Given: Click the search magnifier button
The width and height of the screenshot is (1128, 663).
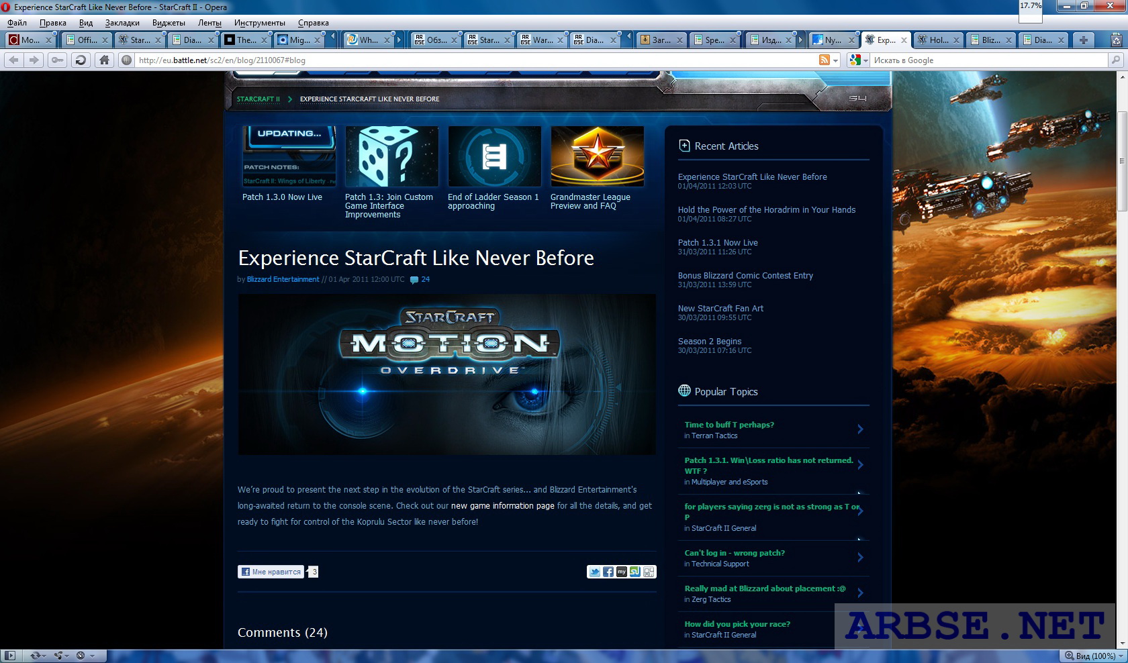Looking at the screenshot, I should (x=1116, y=60).
